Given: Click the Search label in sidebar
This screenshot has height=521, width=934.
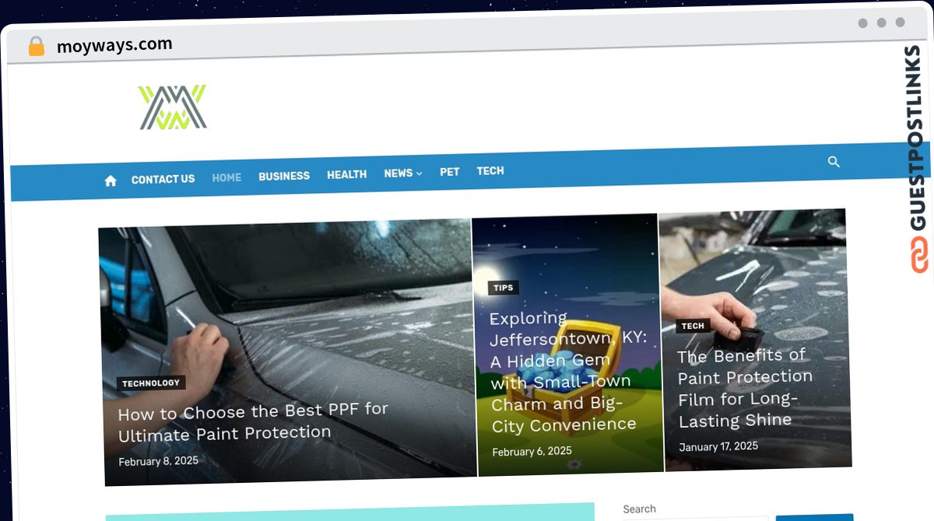Looking at the screenshot, I should click(639, 509).
